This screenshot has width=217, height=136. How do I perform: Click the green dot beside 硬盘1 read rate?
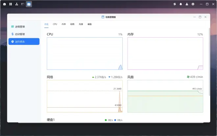click(106, 120)
